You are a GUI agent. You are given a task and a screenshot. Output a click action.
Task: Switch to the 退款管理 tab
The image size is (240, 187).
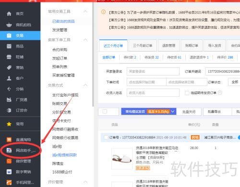(x=169, y=46)
